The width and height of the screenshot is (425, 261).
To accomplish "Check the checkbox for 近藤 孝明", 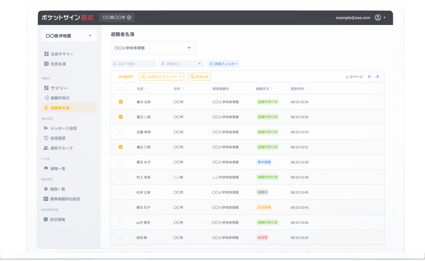I will pyautogui.click(x=121, y=132).
